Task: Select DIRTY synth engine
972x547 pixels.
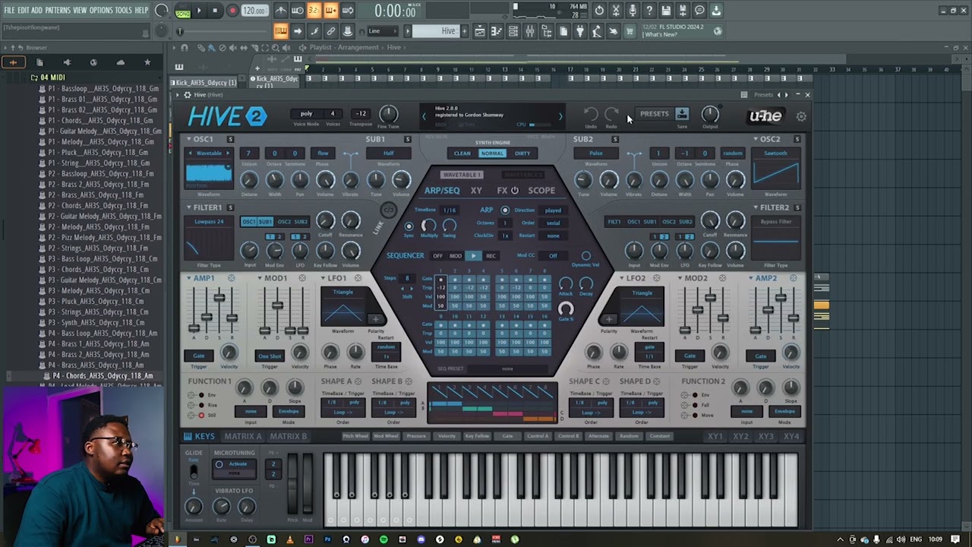Action: tap(522, 153)
